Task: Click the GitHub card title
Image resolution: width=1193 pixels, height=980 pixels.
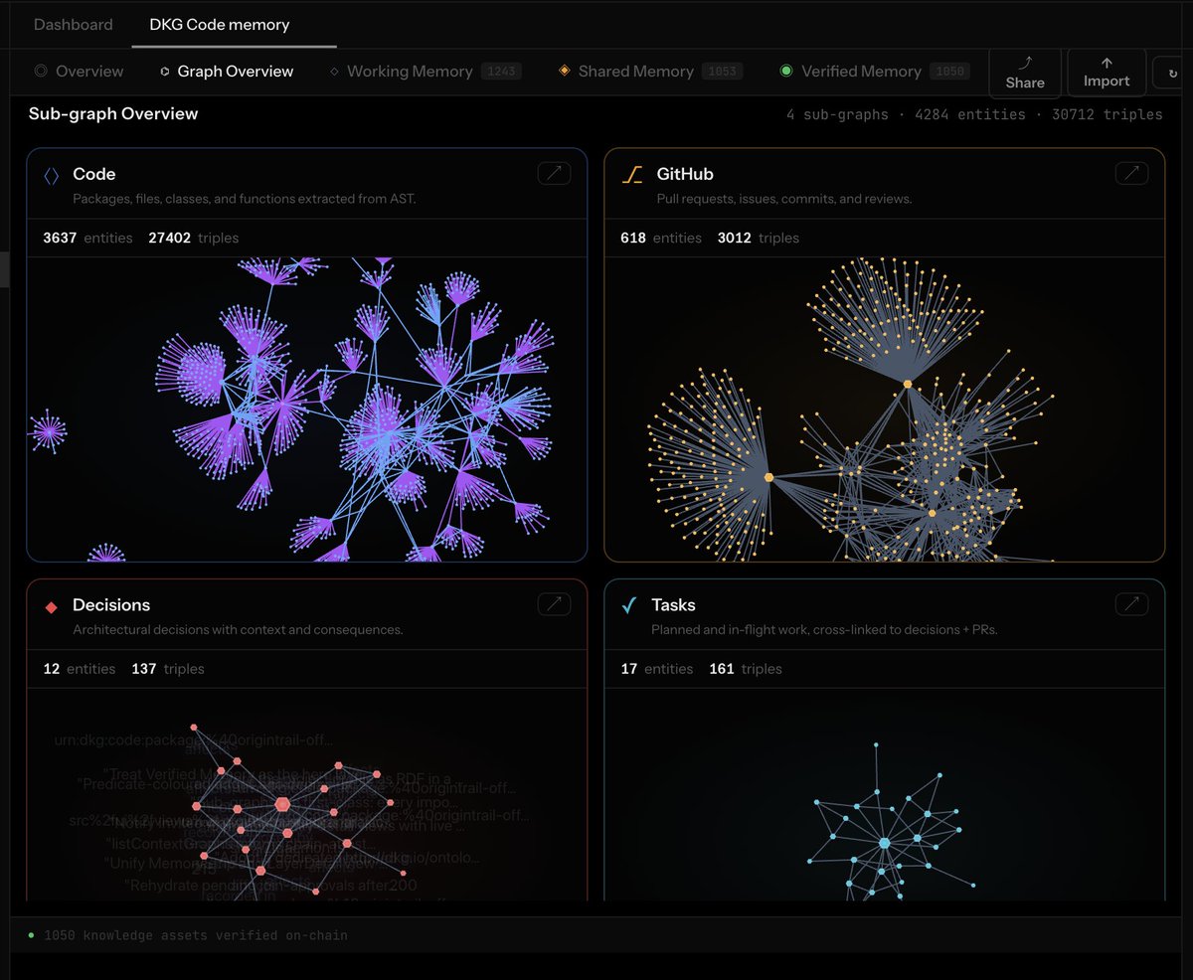Action: [685, 174]
